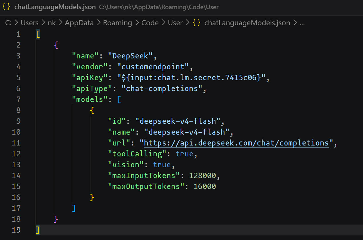The width and height of the screenshot is (363, 240).
Task: Click the "vendor" key on line 4
Action: click(90, 67)
